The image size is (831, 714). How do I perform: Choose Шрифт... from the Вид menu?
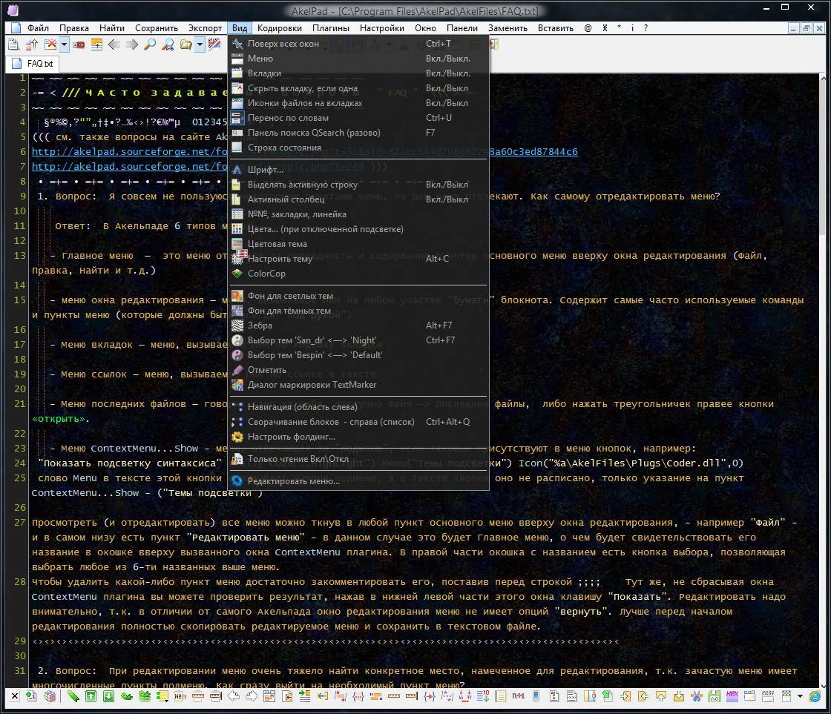pos(358,170)
